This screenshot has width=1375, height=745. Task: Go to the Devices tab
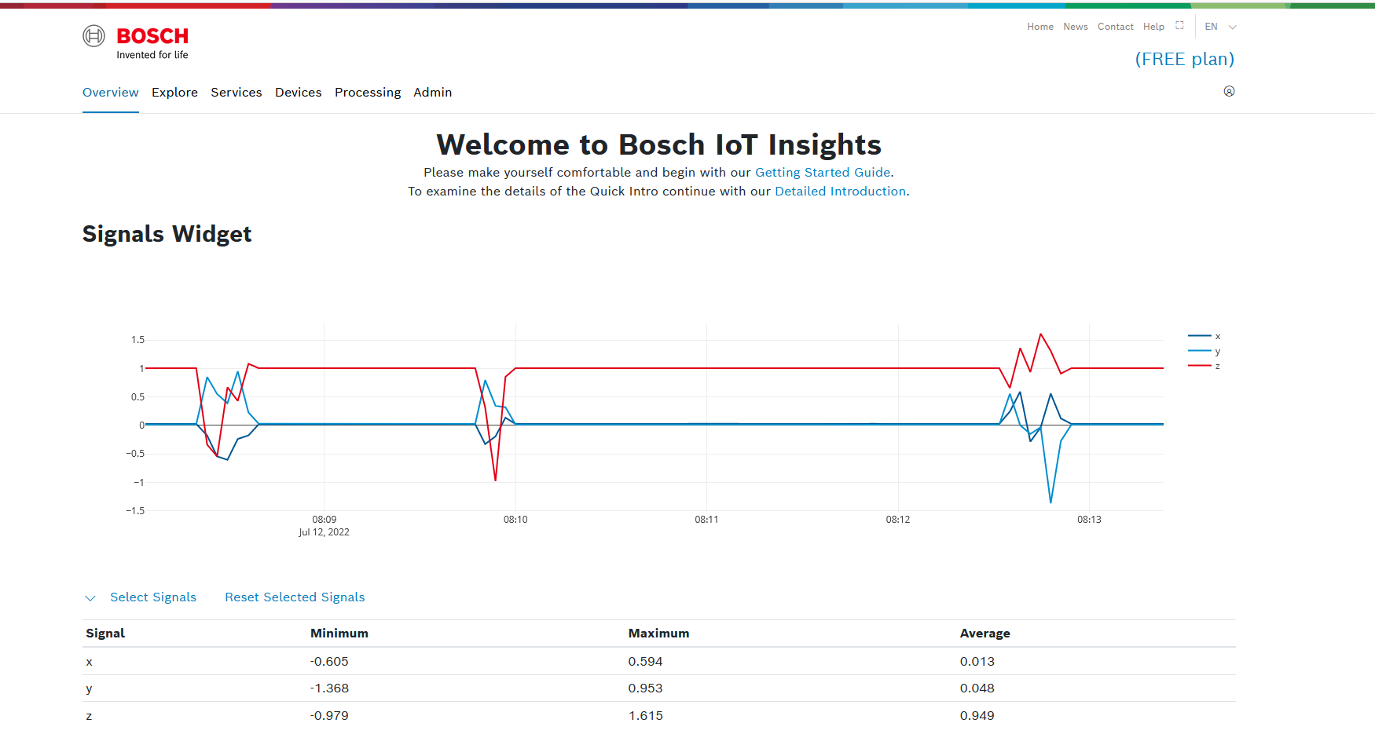[x=299, y=93]
